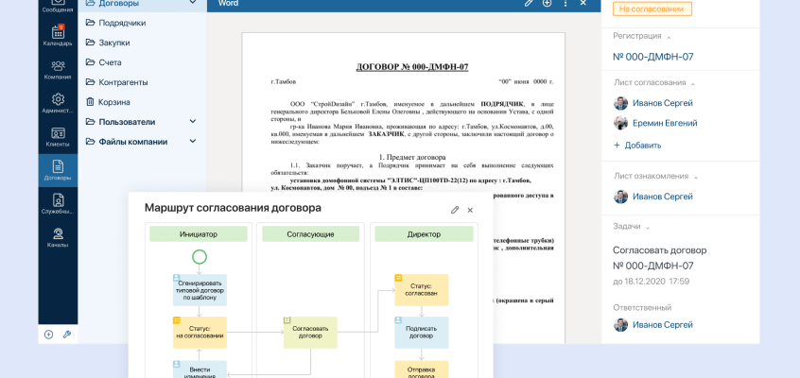Open registration link № 000-ДМФН-07
This screenshot has height=378, width=800.
tap(652, 57)
